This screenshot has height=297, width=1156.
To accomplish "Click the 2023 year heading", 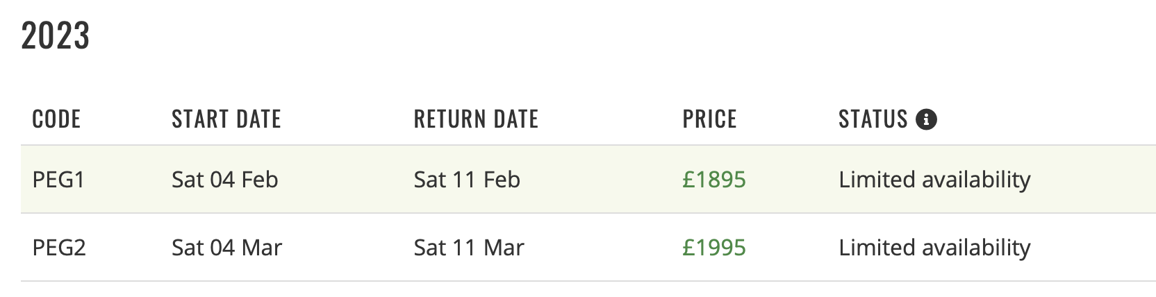I will (56, 36).
